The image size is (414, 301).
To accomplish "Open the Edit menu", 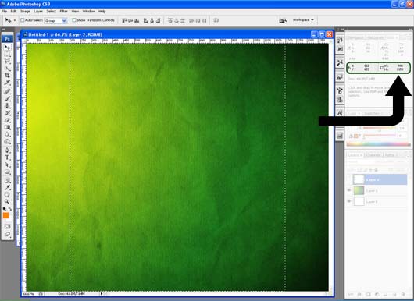I will tap(13, 12).
